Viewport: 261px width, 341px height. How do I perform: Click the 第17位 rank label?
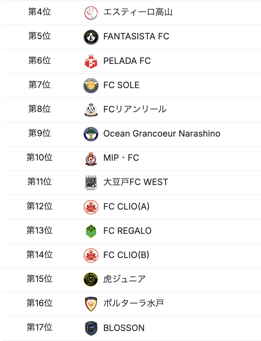point(40,327)
